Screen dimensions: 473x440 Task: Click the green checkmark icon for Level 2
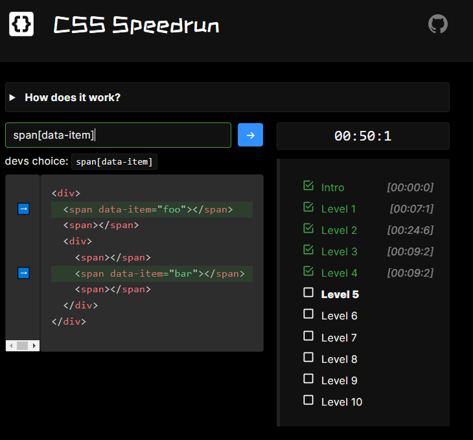[x=308, y=229]
